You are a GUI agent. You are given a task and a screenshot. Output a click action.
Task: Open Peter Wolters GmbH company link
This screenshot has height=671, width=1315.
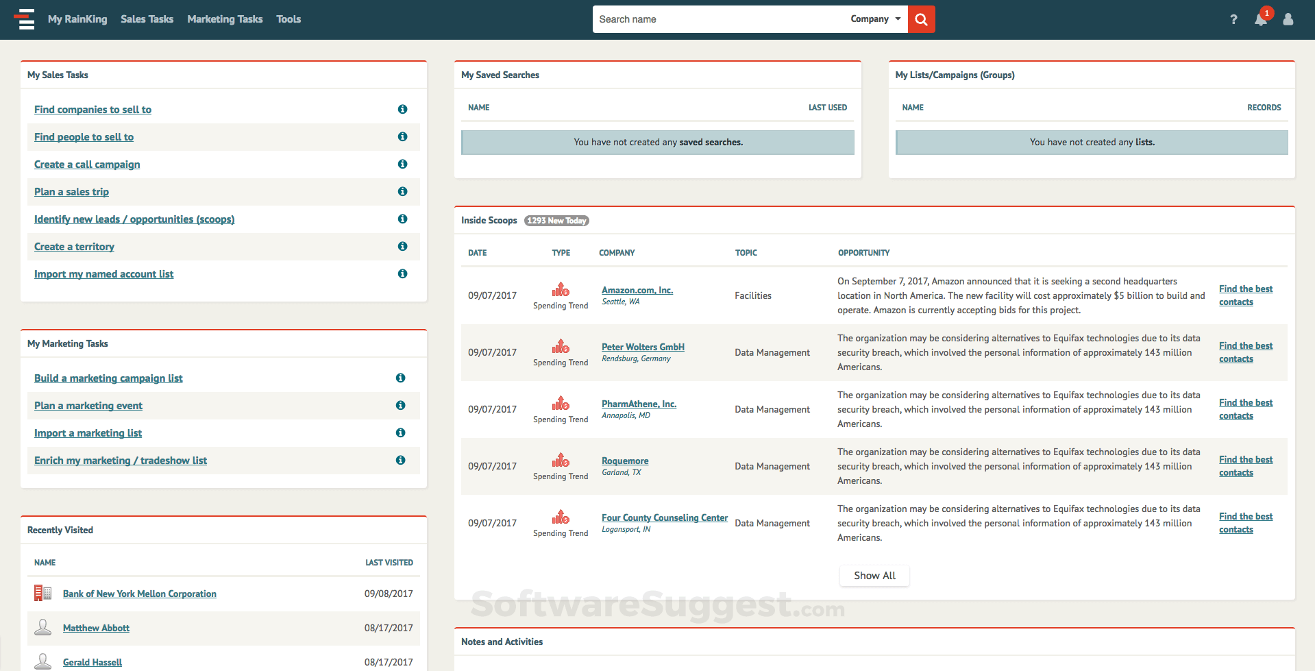pyautogui.click(x=643, y=347)
